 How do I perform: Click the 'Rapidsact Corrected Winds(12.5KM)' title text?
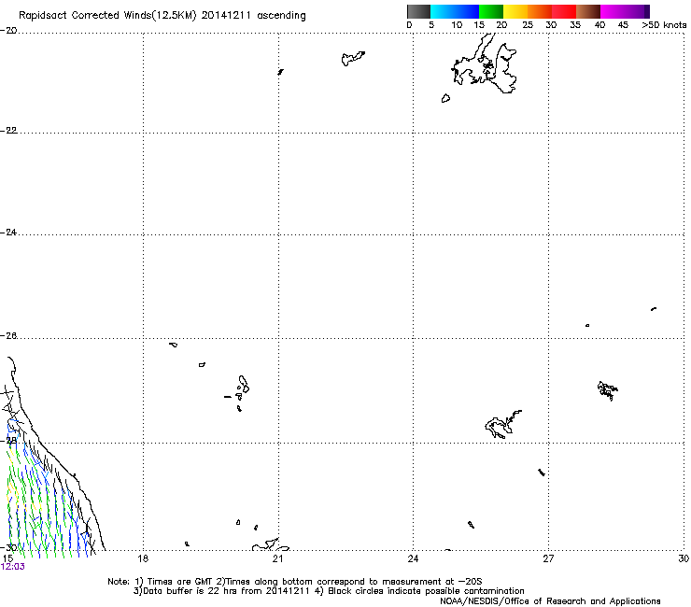[x=107, y=16]
